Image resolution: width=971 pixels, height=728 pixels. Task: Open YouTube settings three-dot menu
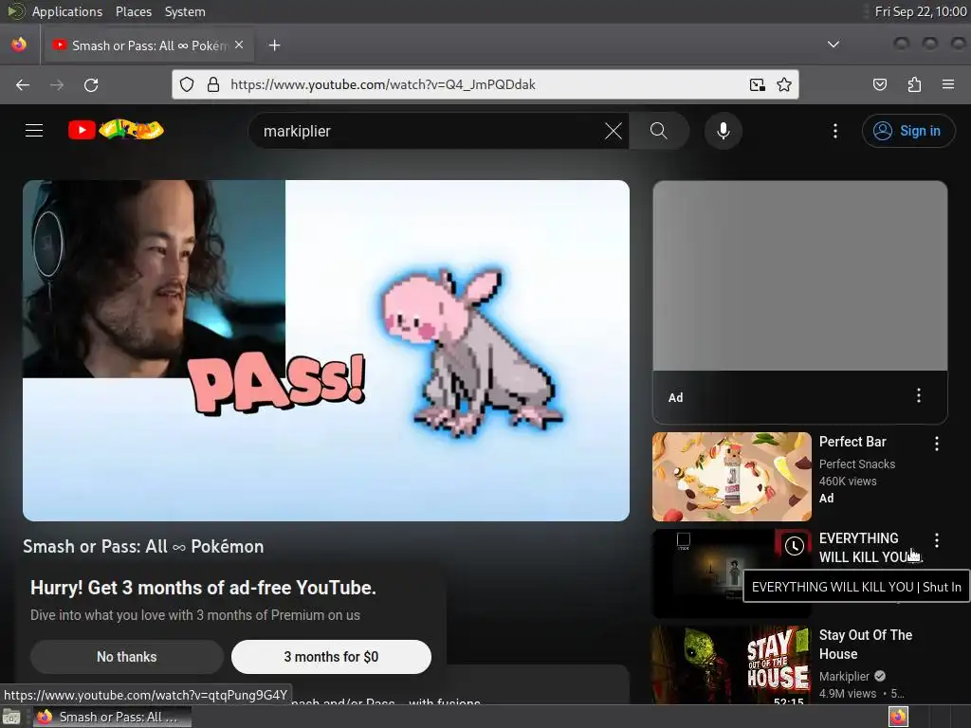834,131
